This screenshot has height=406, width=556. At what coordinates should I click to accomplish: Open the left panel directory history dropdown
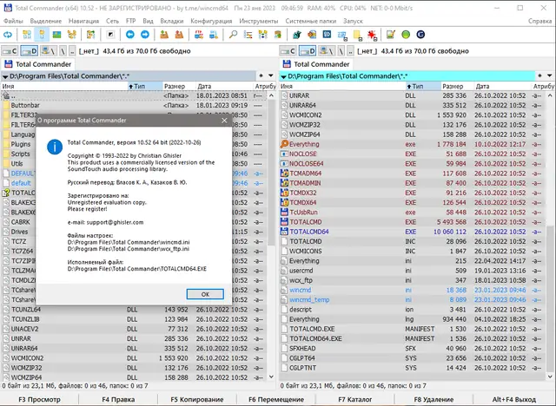[271, 75]
